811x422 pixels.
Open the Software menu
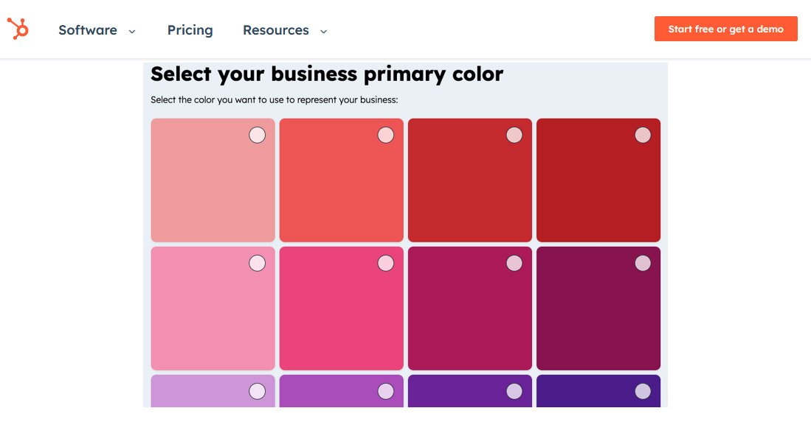[88, 30]
